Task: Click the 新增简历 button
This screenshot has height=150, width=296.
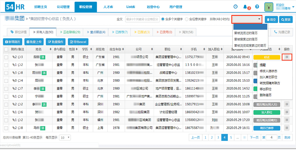Action: [x=13, y=42]
